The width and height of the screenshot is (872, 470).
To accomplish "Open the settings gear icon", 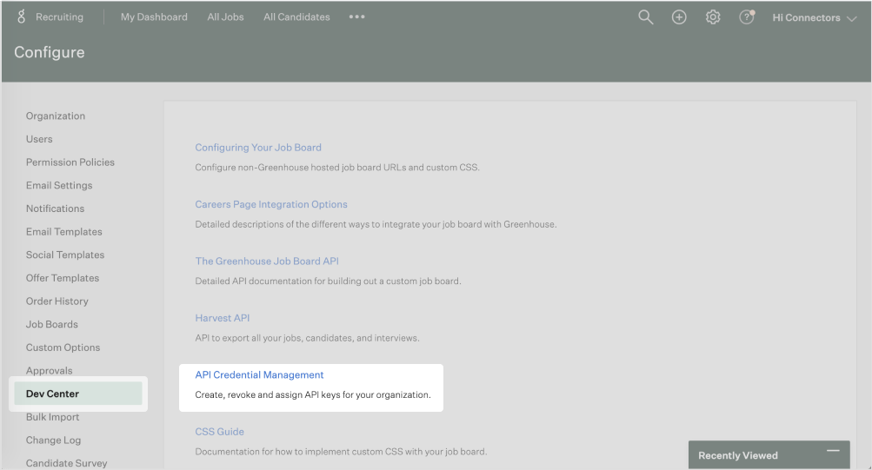I will click(x=713, y=17).
